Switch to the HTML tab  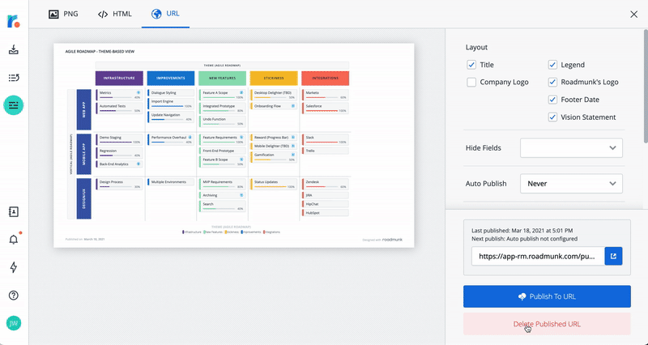coord(114,14)
